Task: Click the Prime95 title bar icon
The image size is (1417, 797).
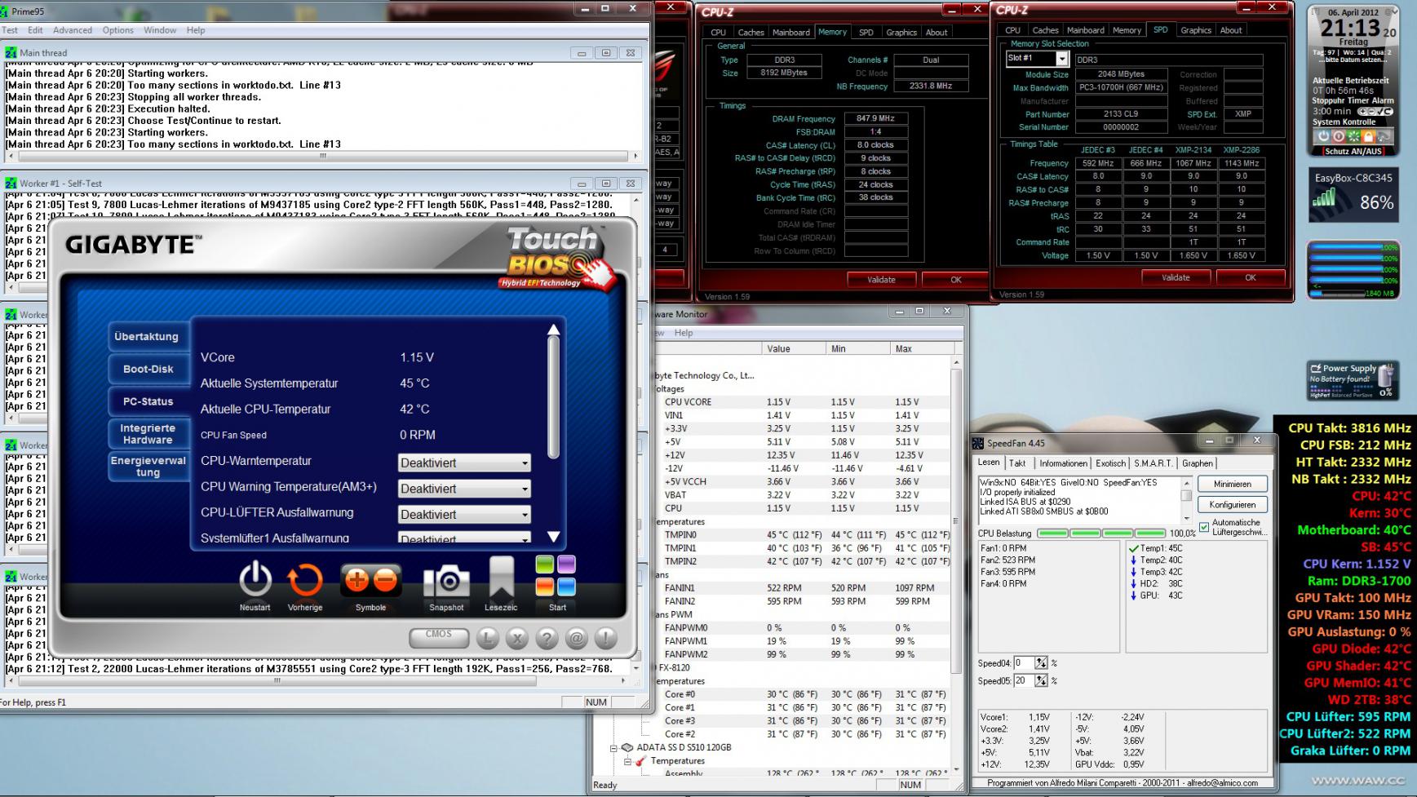Action: tap(6, 11)
